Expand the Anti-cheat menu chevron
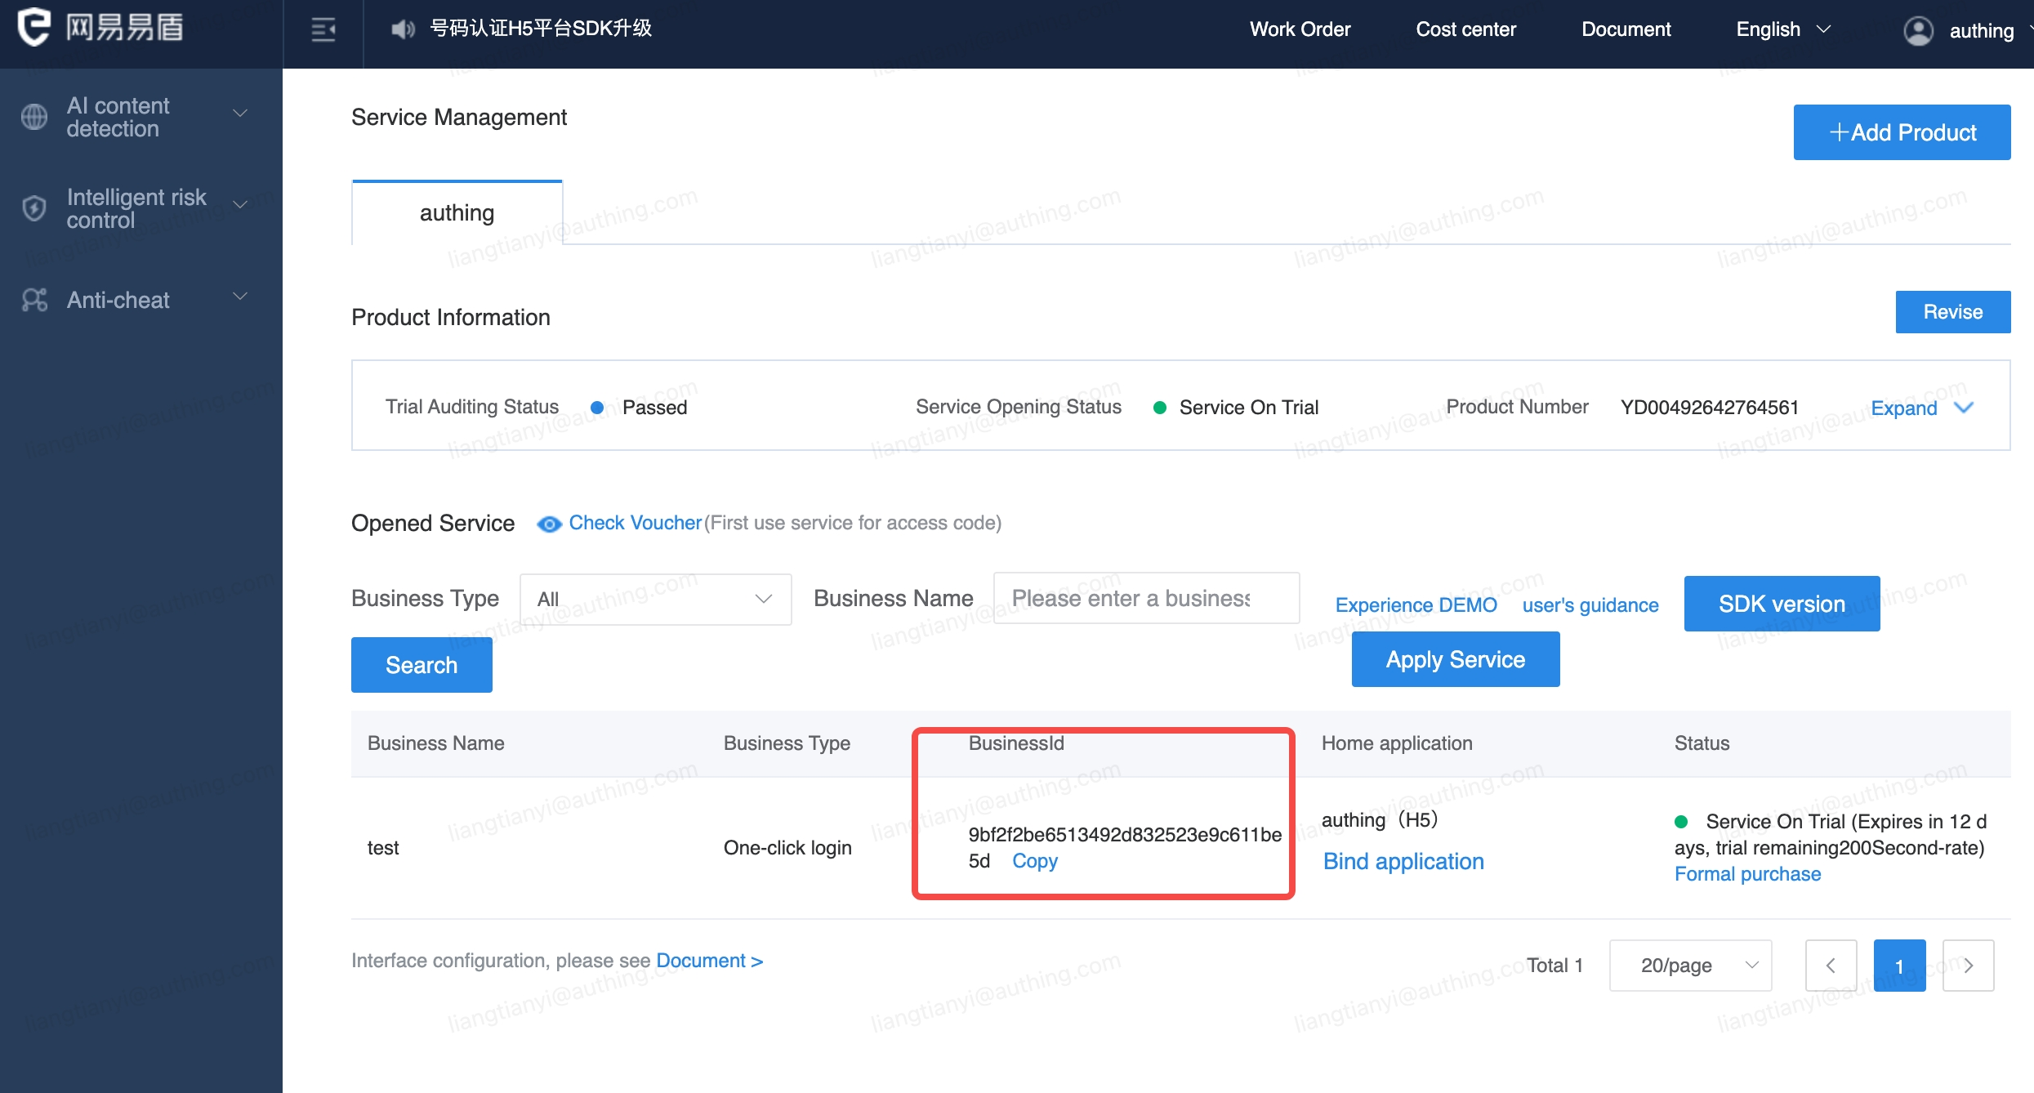Screen dimensions: 2034x1093 tap(240, 297)
